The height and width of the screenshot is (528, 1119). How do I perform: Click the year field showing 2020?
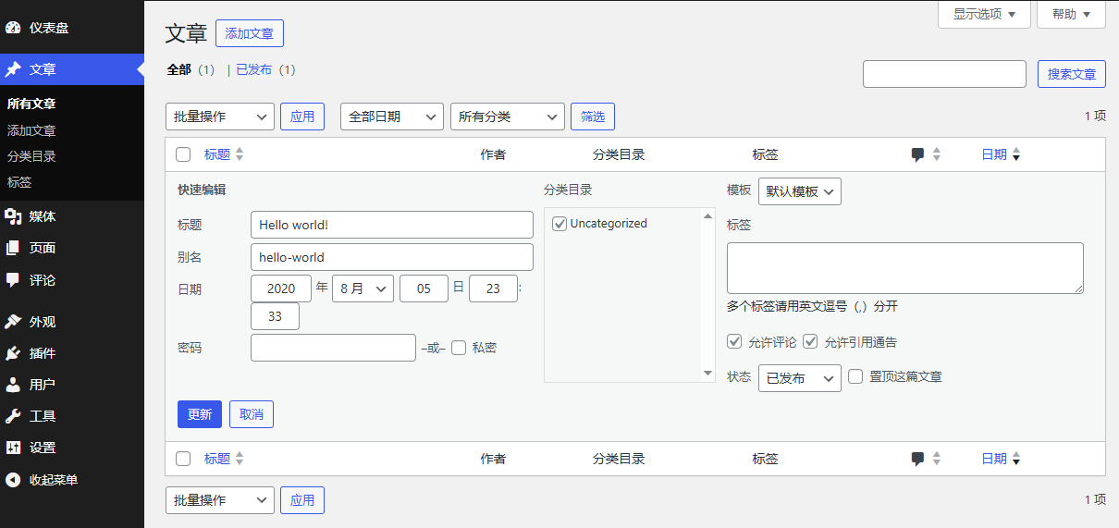pyautogui.click(x=281, y=289)
